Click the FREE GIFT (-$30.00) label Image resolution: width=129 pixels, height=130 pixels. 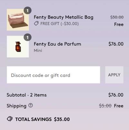[59, 23]
